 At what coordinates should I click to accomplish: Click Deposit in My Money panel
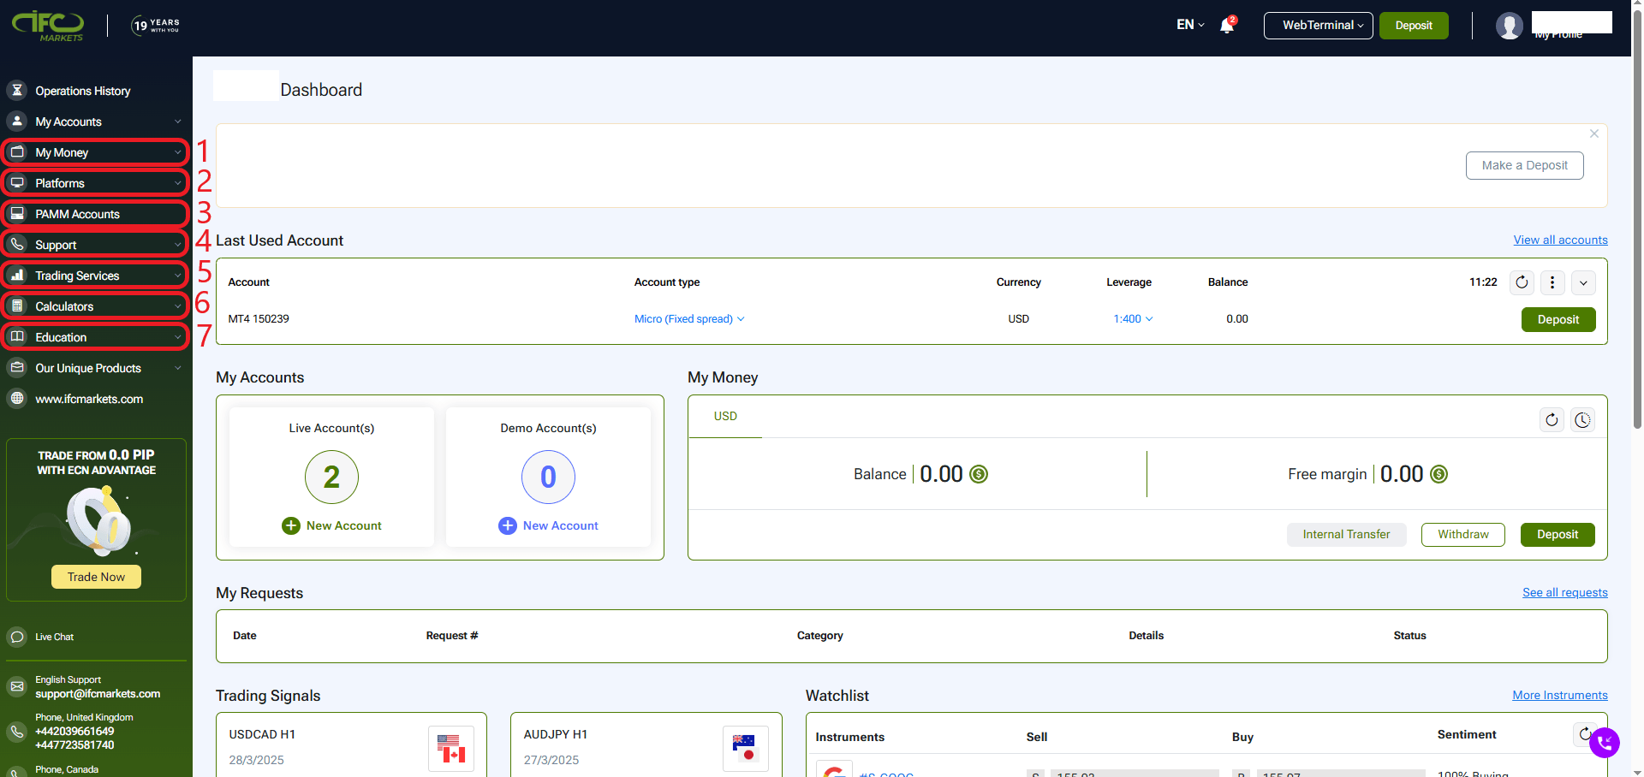tap(1558, 534)
